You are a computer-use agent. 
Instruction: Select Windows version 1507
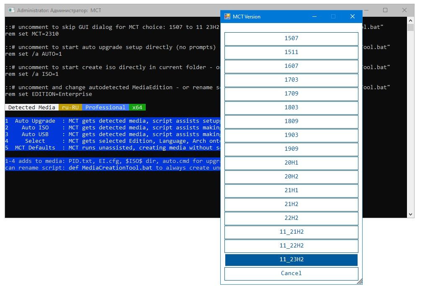(291, 38)
